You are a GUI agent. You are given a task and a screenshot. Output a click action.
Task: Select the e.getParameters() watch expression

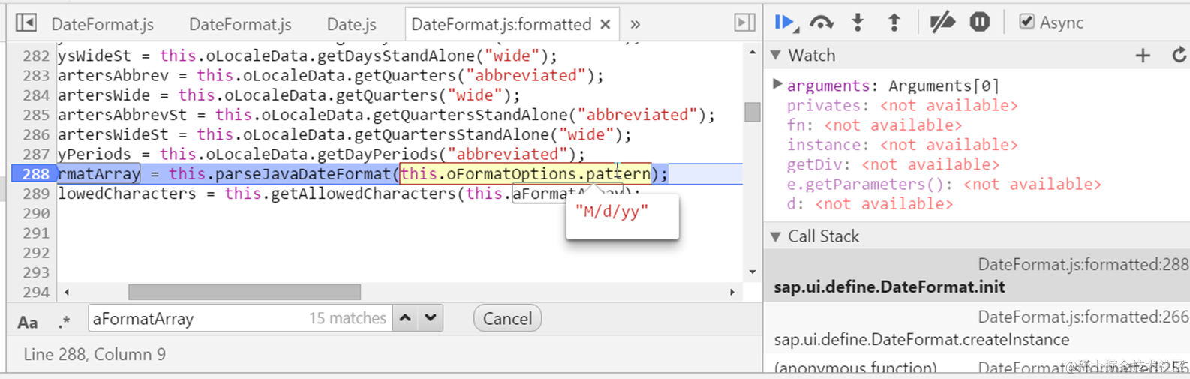944,184
